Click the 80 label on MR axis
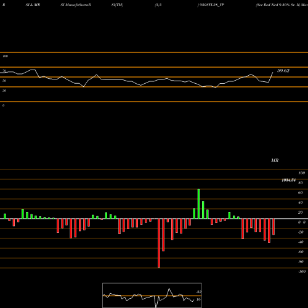Viewport: 308px width, 308px height. pyautogui.click(x=301, y=183)
